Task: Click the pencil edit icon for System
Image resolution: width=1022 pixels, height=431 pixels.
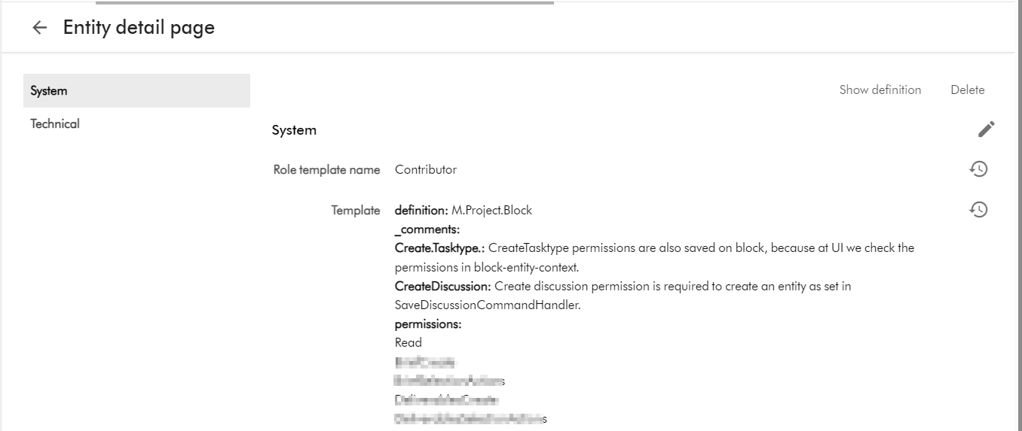Action: (986, 129)
